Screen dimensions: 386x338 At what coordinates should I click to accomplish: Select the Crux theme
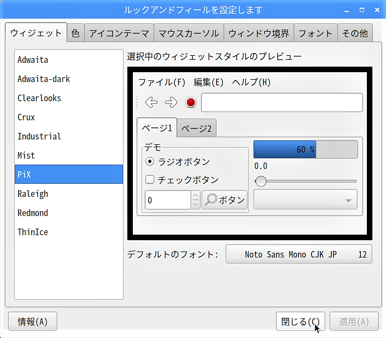69,117
